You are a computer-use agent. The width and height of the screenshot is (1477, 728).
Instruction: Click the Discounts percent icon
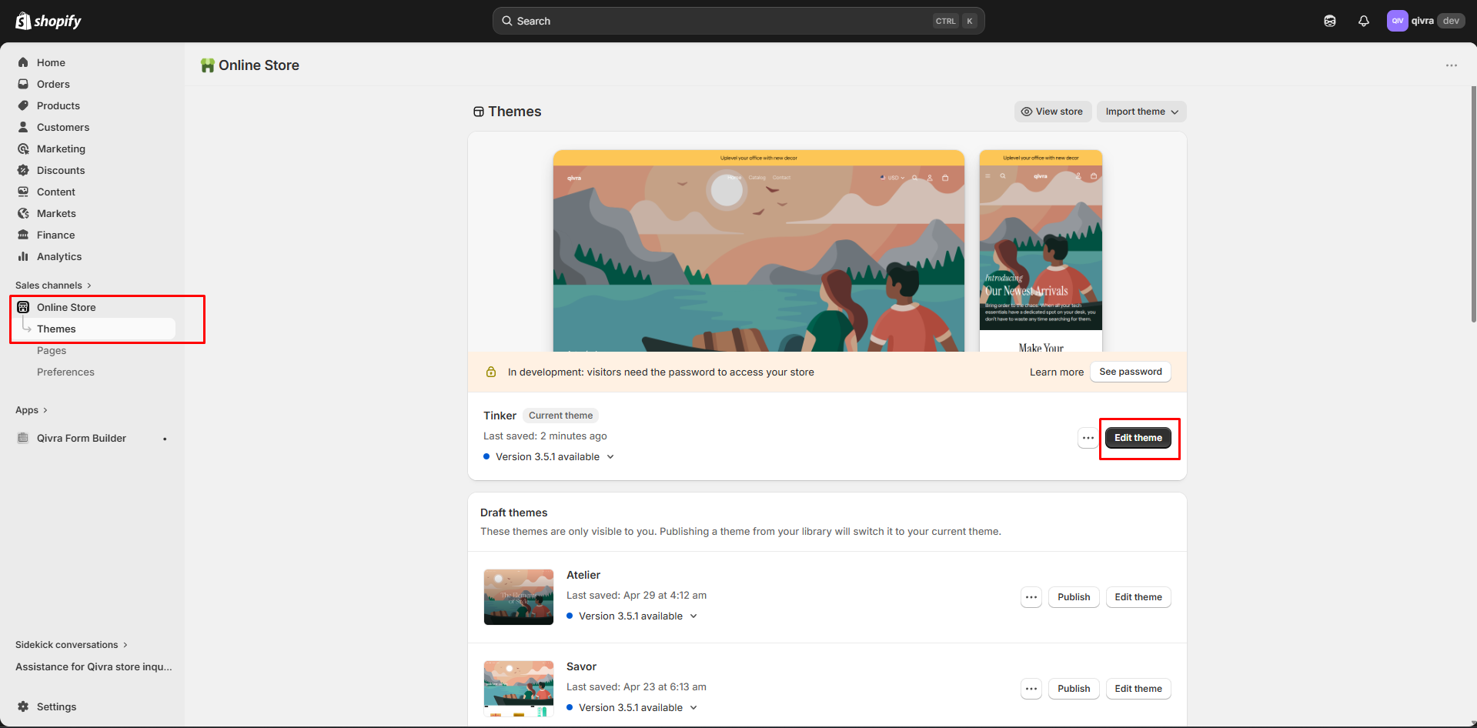tap(23, 170)
